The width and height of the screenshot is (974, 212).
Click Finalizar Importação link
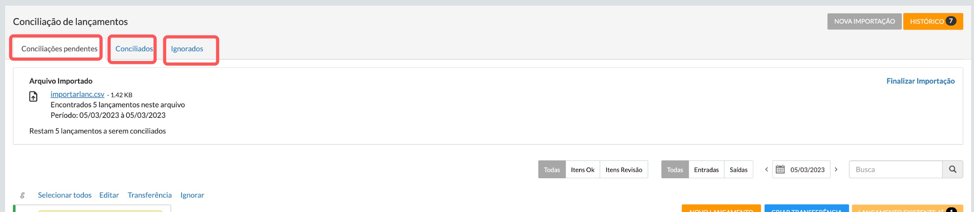click(920, 81)
